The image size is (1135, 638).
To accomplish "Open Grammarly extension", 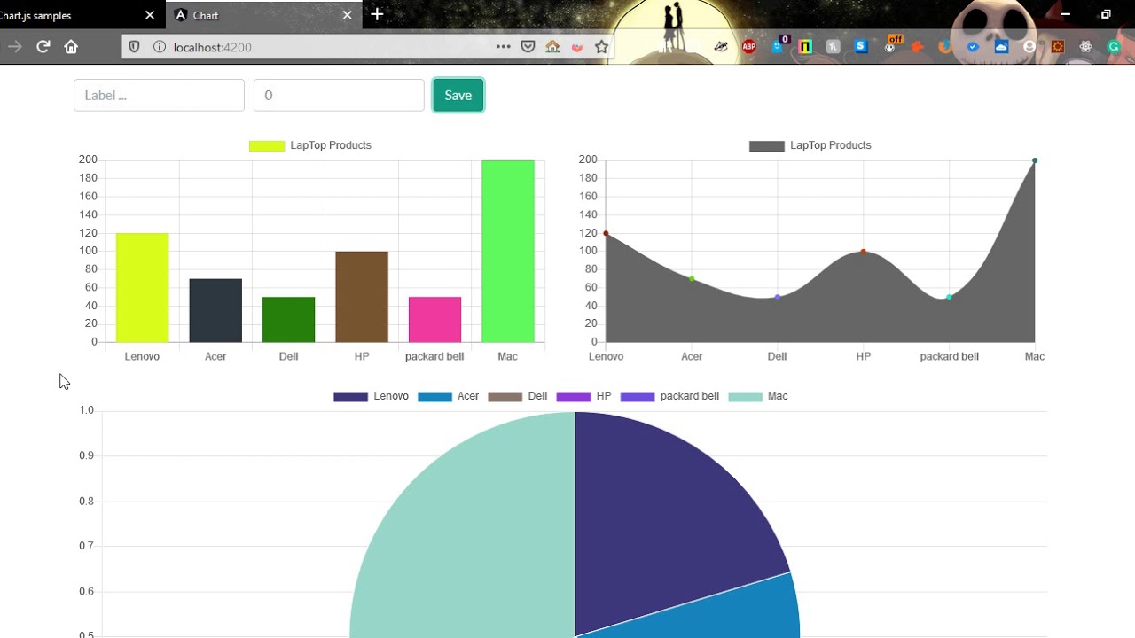I will [1115, 47].
